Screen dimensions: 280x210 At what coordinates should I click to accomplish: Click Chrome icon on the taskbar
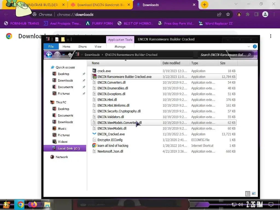pos(20,205)
